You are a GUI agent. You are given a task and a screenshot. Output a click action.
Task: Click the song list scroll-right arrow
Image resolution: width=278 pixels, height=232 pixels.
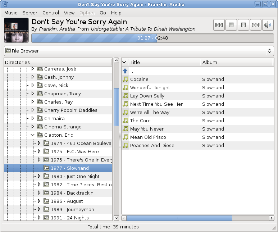coord(272,218)
